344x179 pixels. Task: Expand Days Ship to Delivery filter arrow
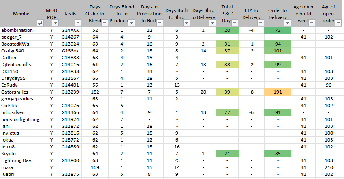pos(213,23)
